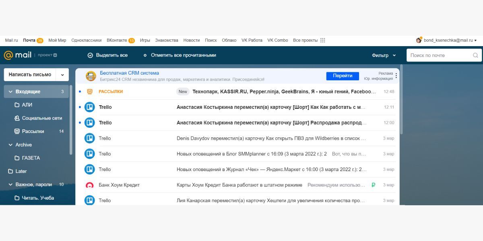This screenshot has width=483, height=241.
Task: Open the all projects grid icon
Action: [322, 40]
